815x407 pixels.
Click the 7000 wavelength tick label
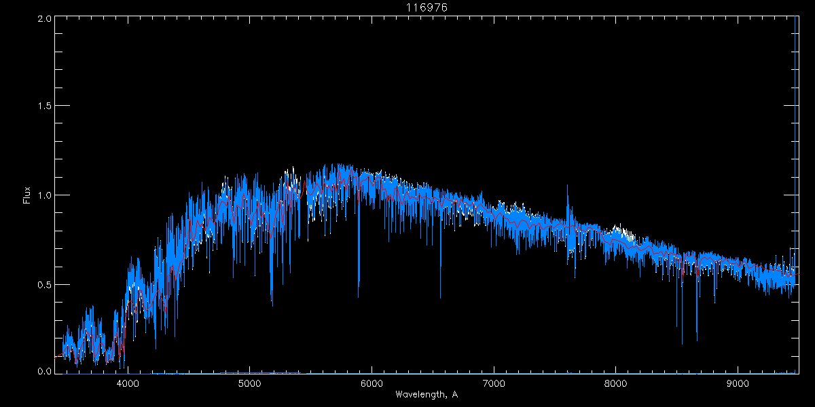tap(494, 383)
